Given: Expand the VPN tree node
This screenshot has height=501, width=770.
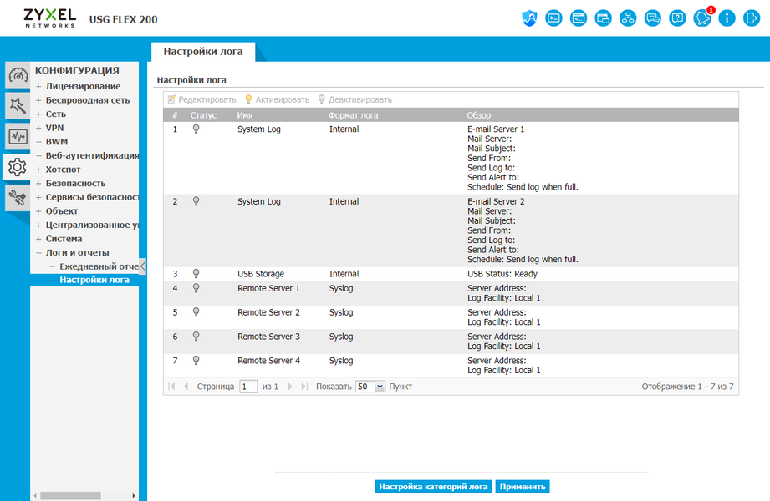Looking at the screenshot, I should [x=38, y=128].
